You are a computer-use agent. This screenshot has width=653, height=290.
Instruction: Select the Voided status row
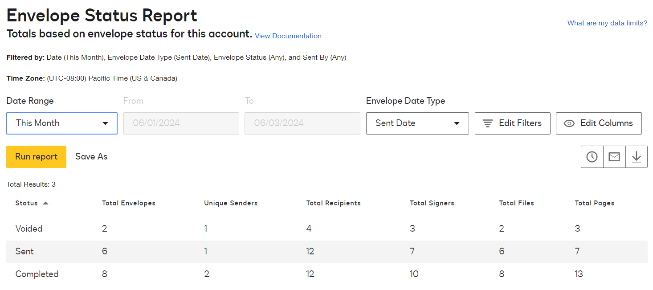[29, 229]
